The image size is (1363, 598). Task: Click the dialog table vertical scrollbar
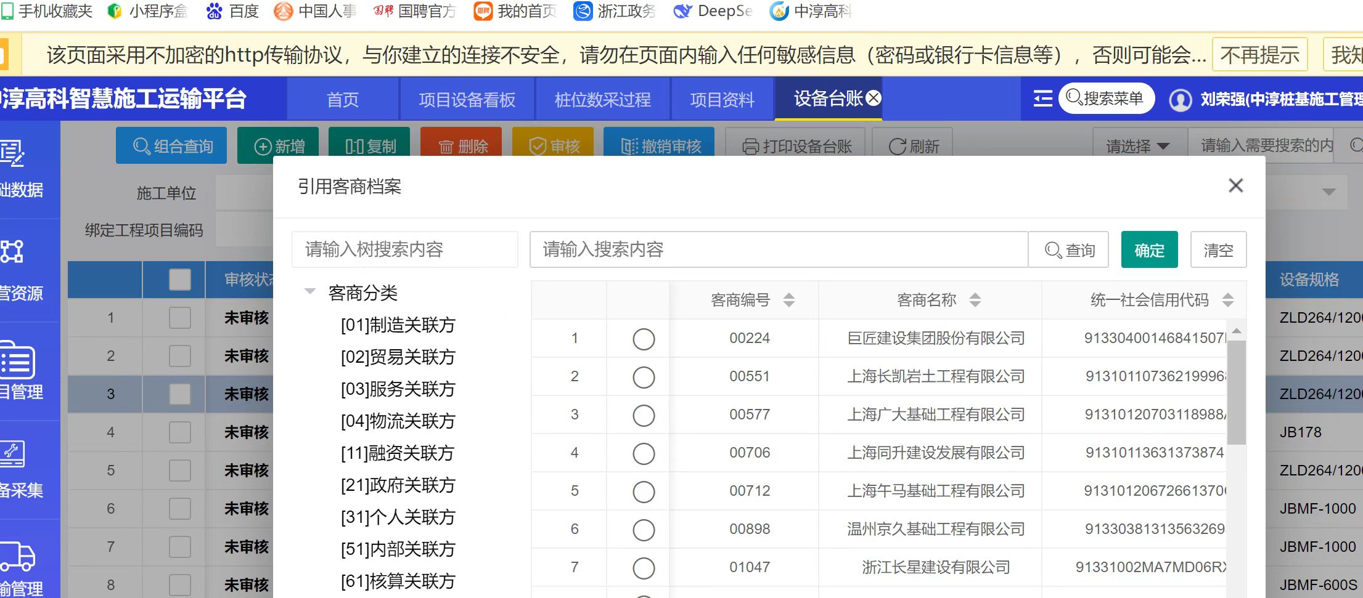(1236, 394)
